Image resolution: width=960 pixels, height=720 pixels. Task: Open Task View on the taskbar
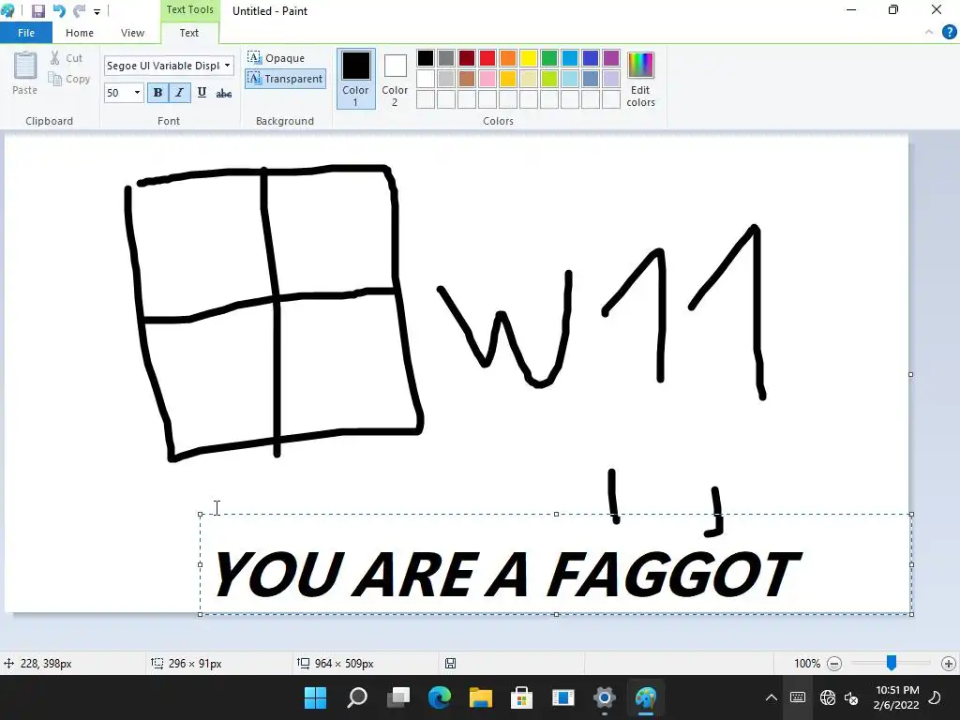coord(398,697)
